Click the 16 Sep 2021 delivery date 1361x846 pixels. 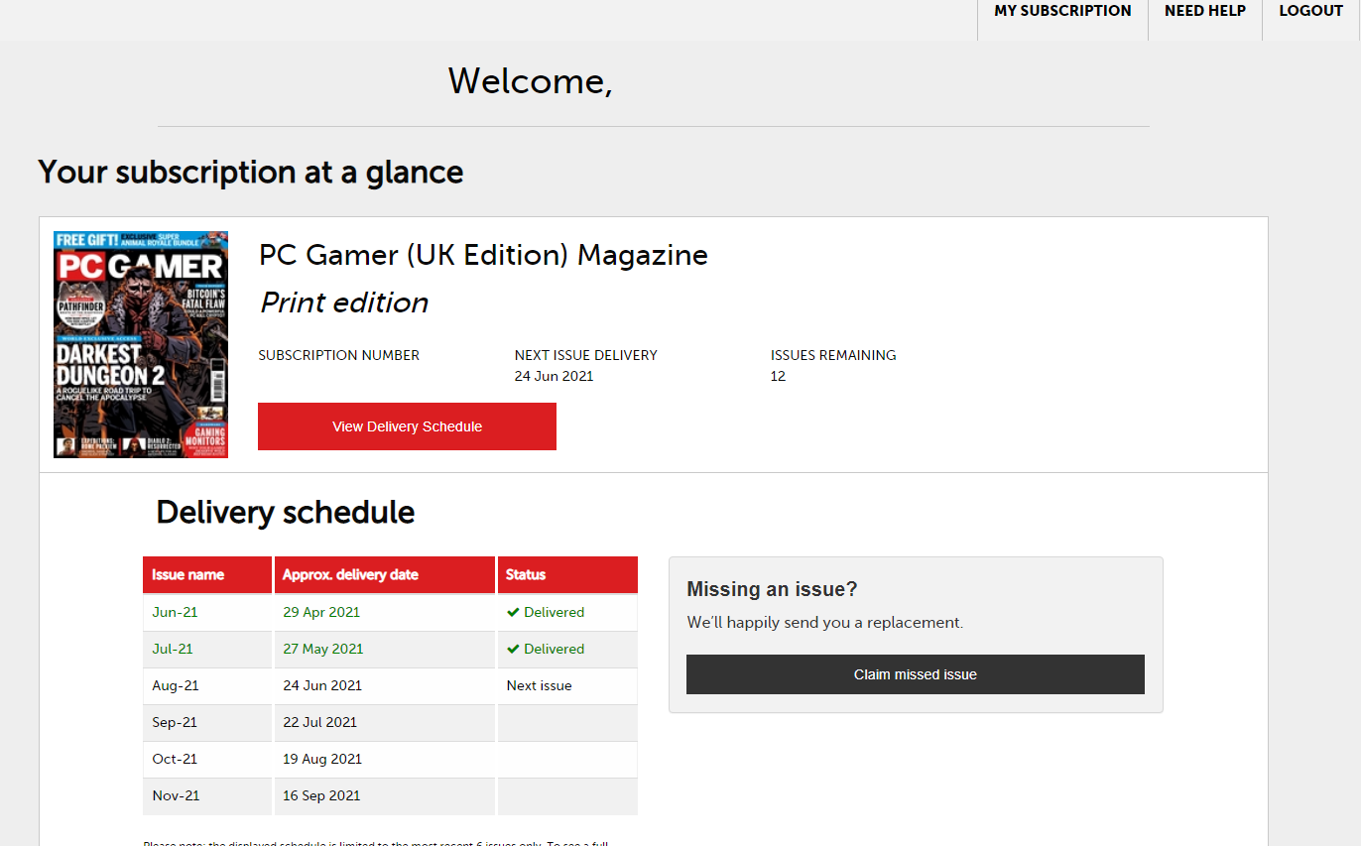click(x=321, y=795)
